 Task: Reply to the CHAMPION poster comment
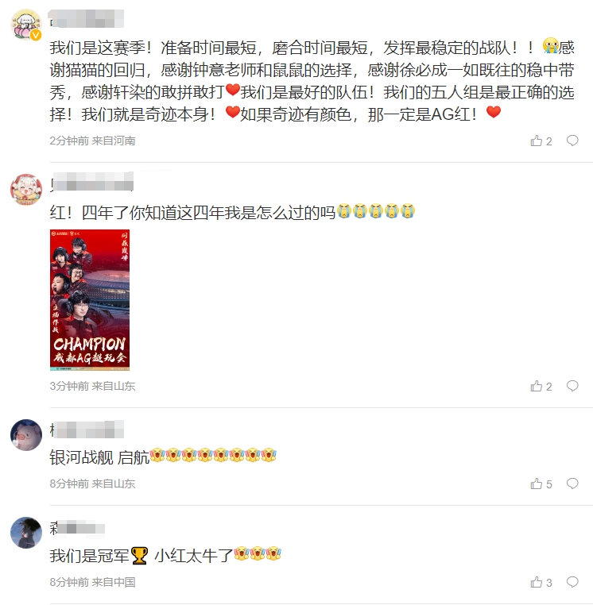point(572,385)
